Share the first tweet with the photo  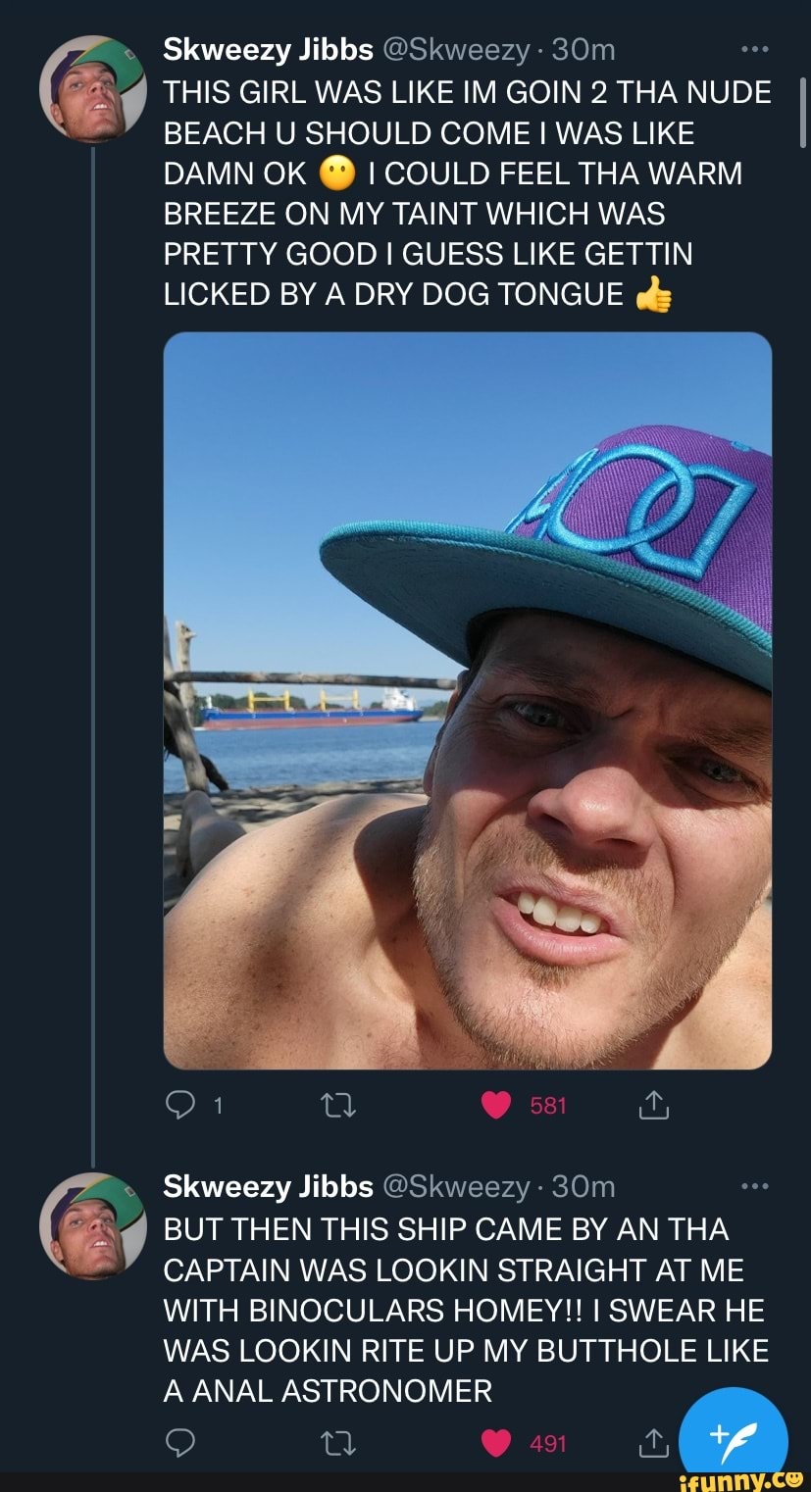[x=653, y=1106]
